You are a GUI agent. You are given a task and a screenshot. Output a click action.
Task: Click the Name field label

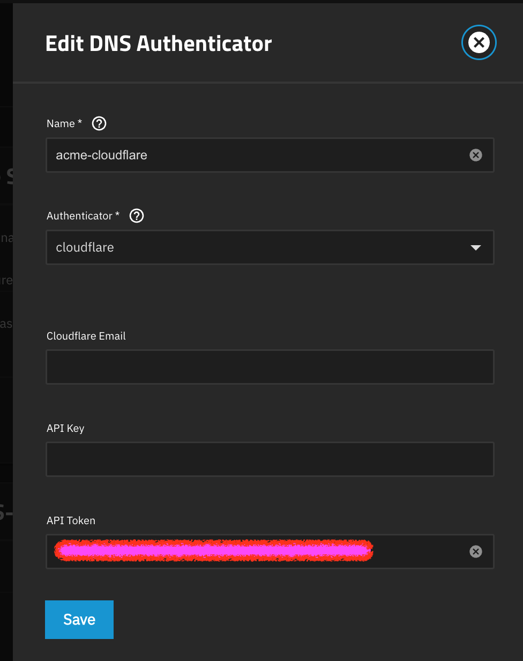[61, 123]
